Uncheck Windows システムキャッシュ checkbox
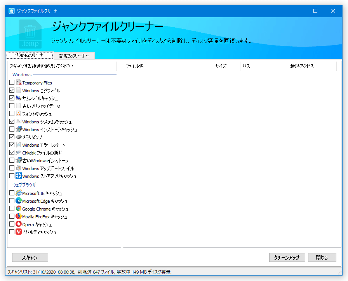 coord(12,121)
